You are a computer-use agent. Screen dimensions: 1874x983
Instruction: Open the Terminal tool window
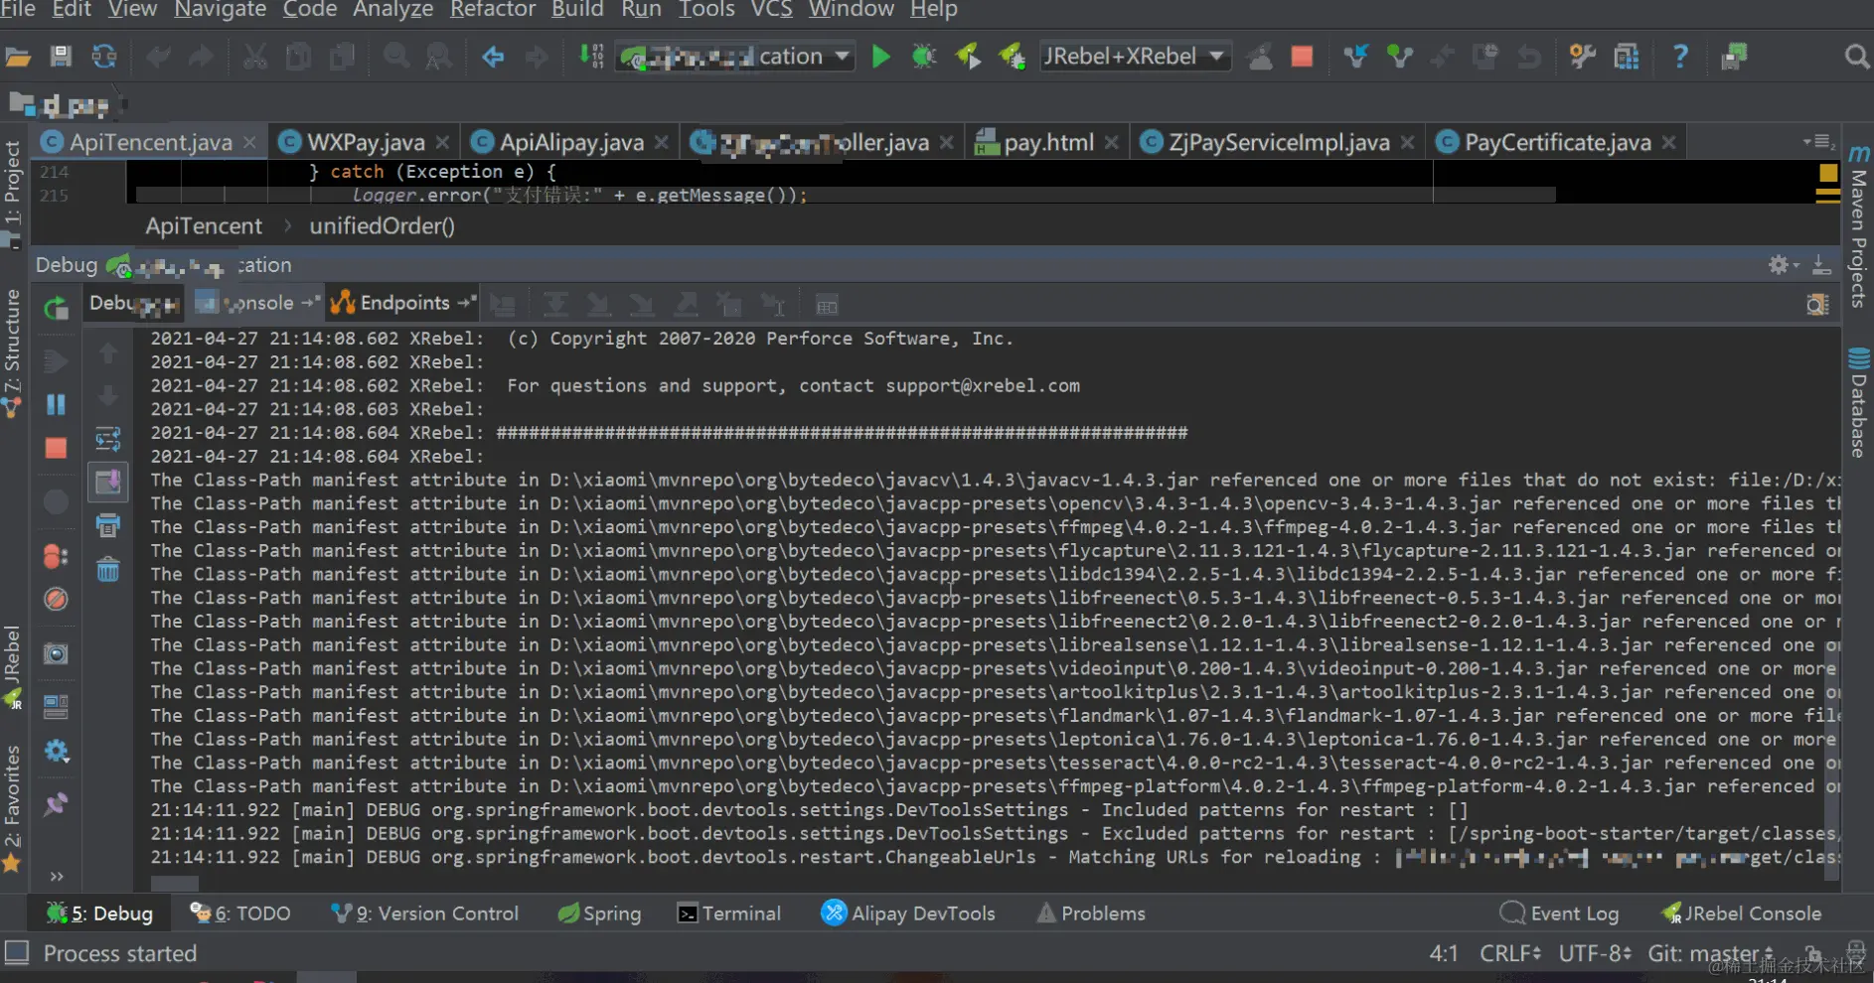(x=729, y=913)
